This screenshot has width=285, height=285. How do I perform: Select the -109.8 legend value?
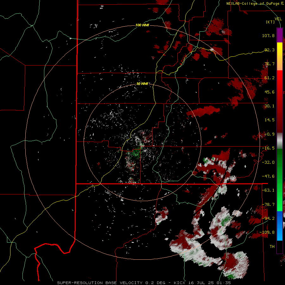(267, 232)
